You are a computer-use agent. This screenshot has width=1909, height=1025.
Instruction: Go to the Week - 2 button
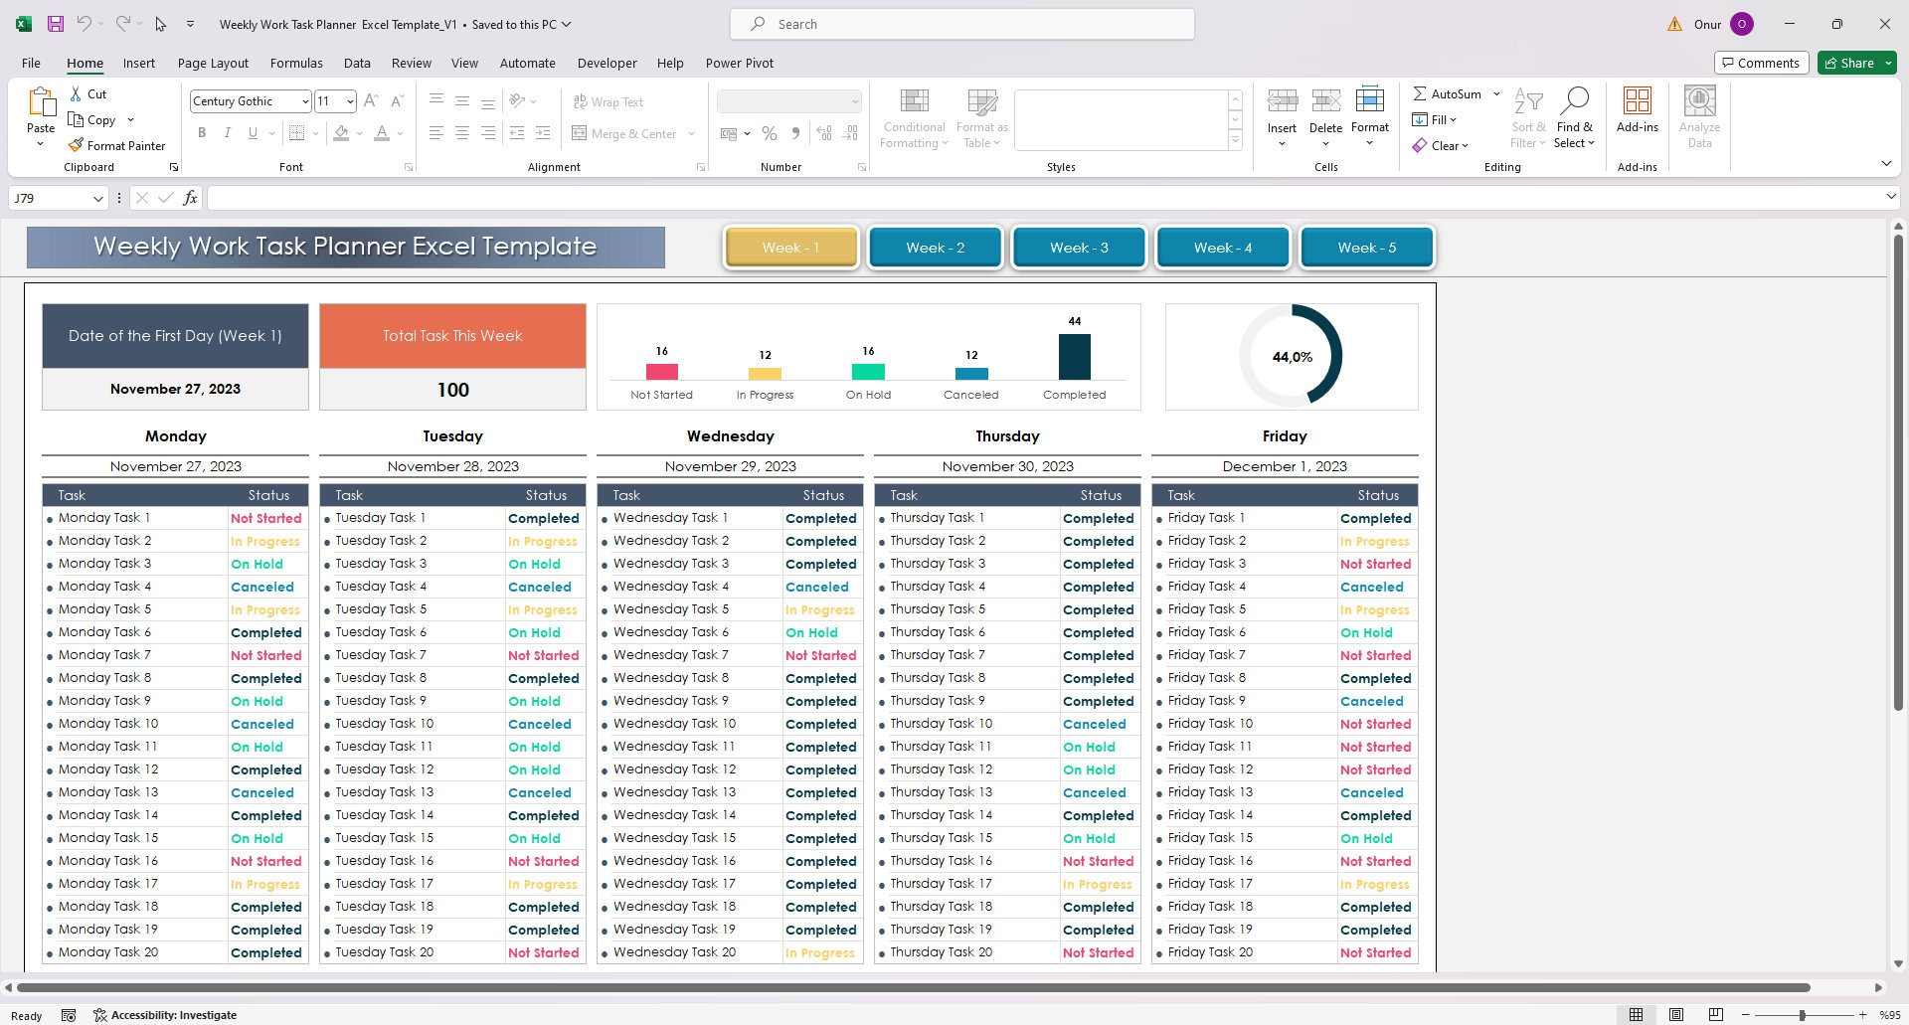click(935, 248)
